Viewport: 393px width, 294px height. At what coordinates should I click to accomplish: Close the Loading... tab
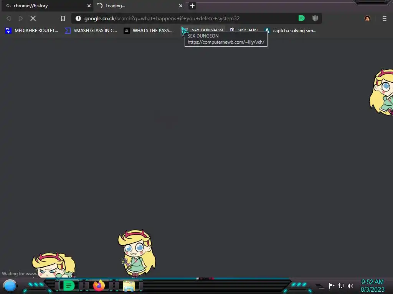pos(180,6)
